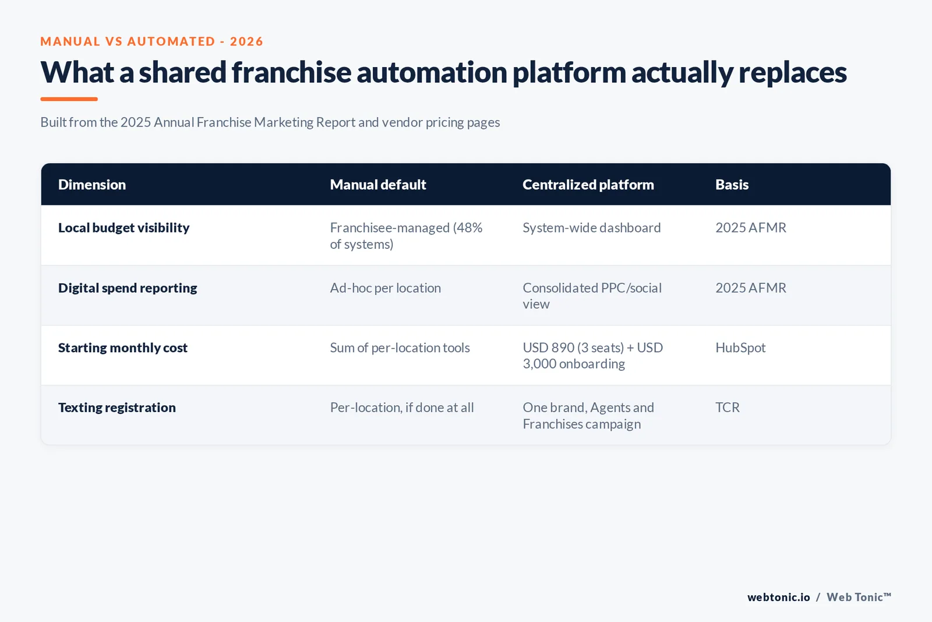Click the 'Ad-hoc per location' cell
The image size is (932, 622).
(386, 288)
